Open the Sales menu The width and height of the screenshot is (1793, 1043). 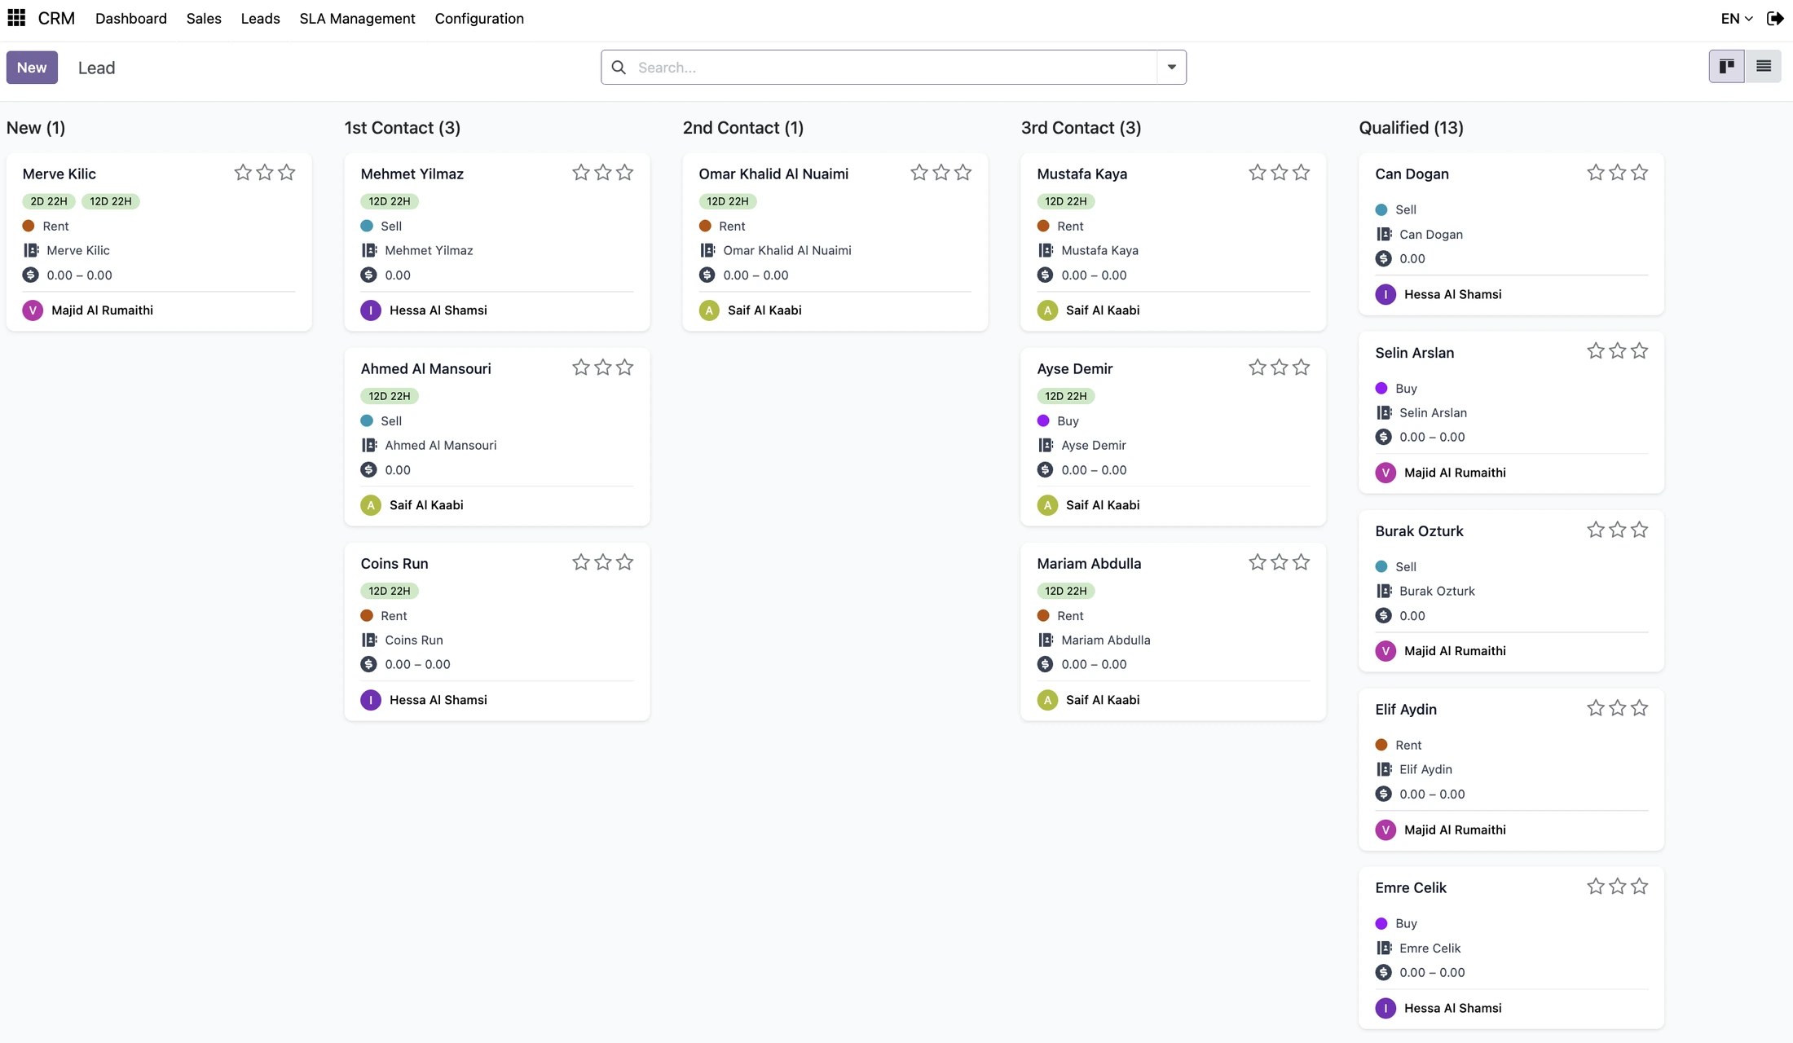tap(204, 18)
